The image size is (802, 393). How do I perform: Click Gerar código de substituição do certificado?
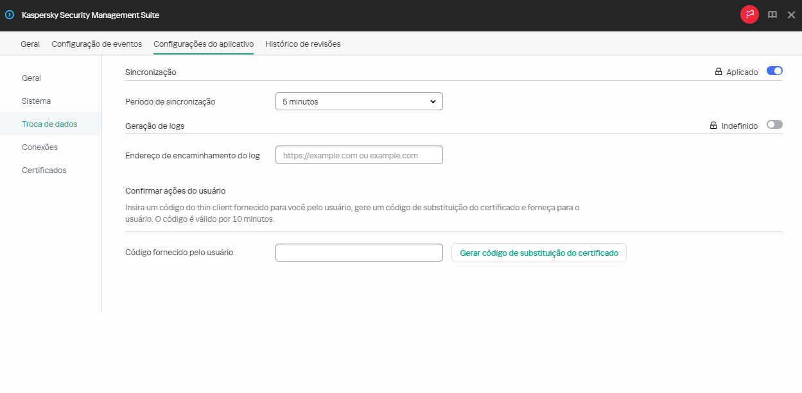[x=539, y=252]
